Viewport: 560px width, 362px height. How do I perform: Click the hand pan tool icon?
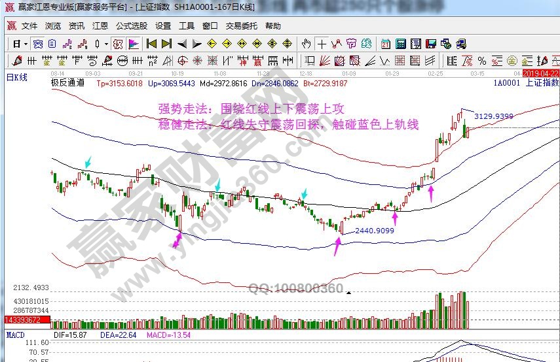pos(306,44)
